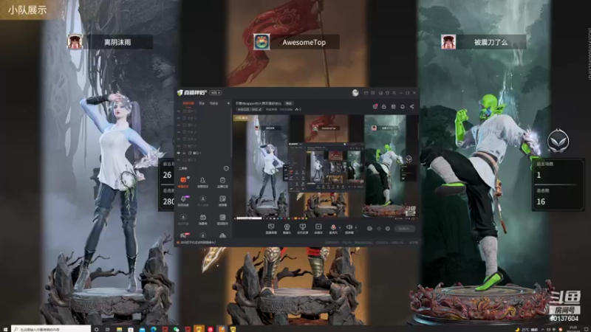Image resolution: width=591 pixels, height=332 pixels.
Task: Open the cat-face tool in the toolbox
Action: [203, 219]
